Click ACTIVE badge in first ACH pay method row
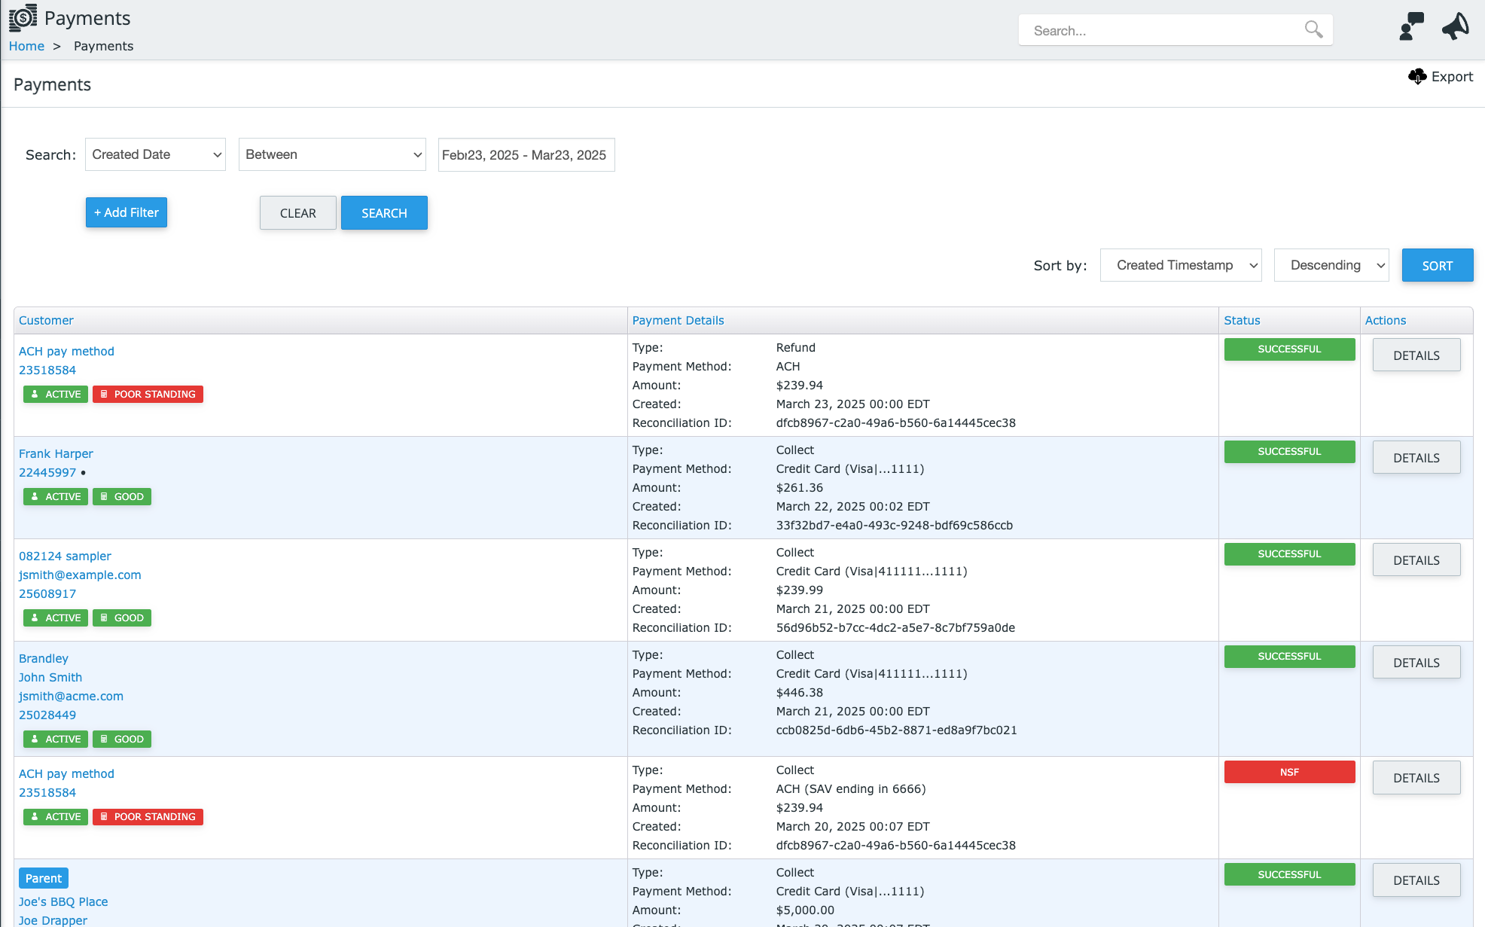1485x927 pixels. click(x=56, y=395)
